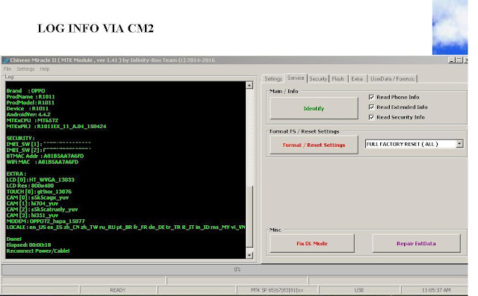
Task: Click the MTK SP 65|67|83|81|xx status entry
Action: (x=277, y=290)
